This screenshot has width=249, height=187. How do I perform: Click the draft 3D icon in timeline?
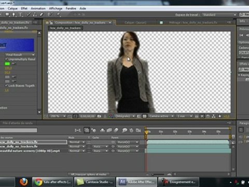(94, 130)
